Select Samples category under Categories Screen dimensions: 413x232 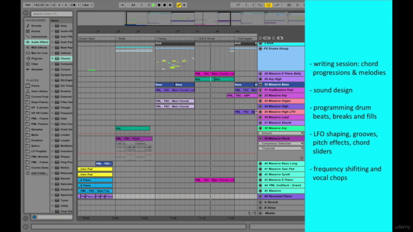coord(37,70)
